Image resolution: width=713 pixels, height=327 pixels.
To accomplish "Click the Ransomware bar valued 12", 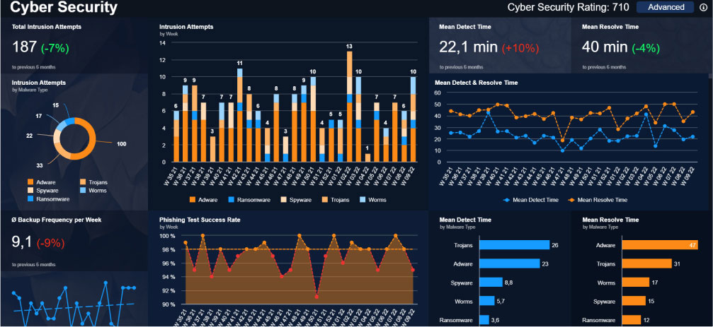I will 632,320.
